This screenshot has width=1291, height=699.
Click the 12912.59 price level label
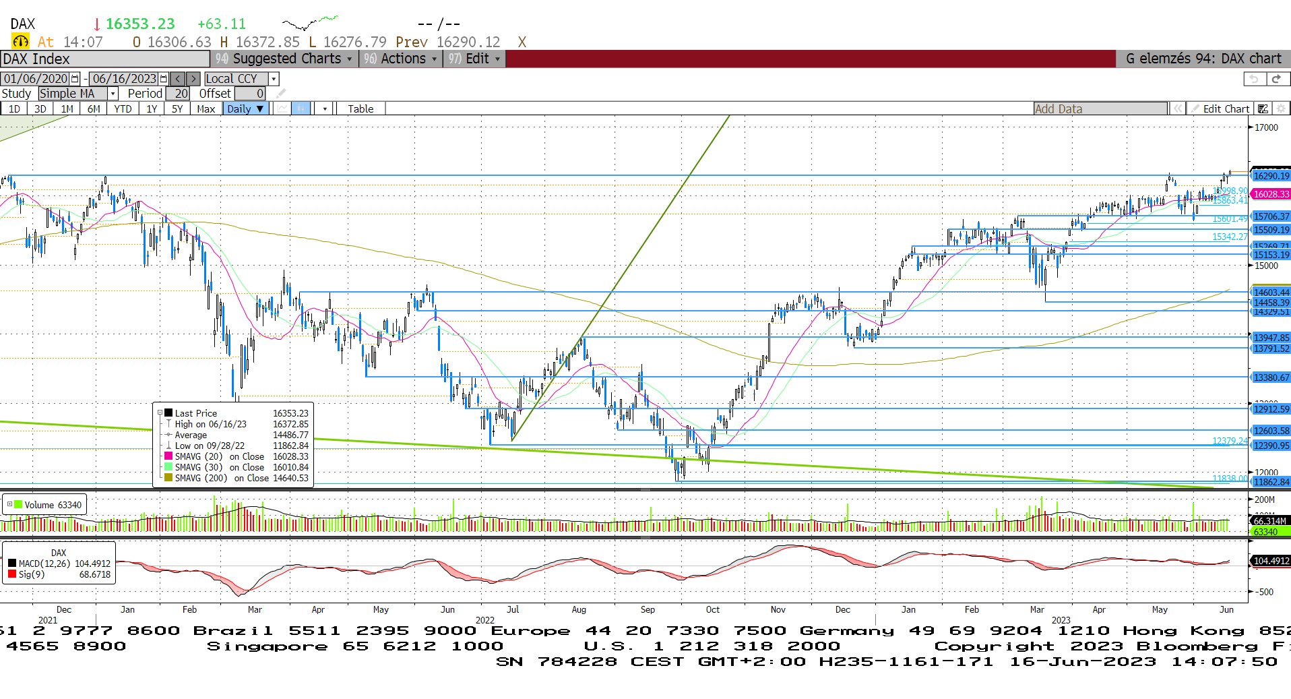point(1271,409)
